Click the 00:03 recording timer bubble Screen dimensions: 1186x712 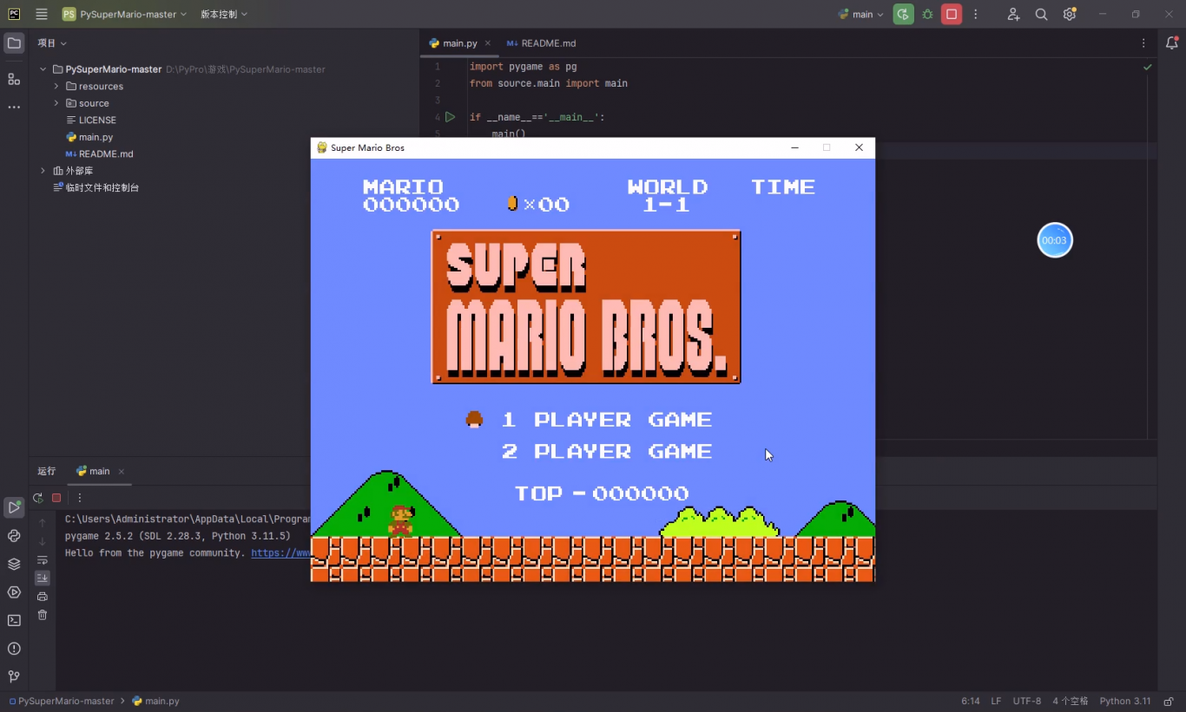1055,240
